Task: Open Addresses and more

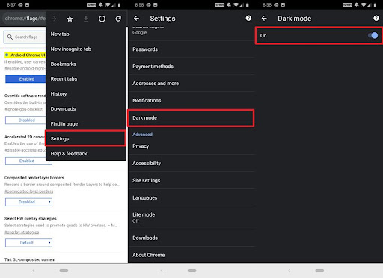Action: (x=191, y=83)
